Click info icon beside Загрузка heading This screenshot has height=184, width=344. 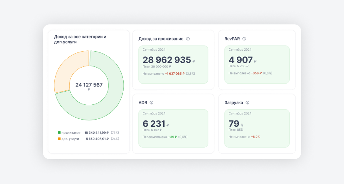point(248,103)
